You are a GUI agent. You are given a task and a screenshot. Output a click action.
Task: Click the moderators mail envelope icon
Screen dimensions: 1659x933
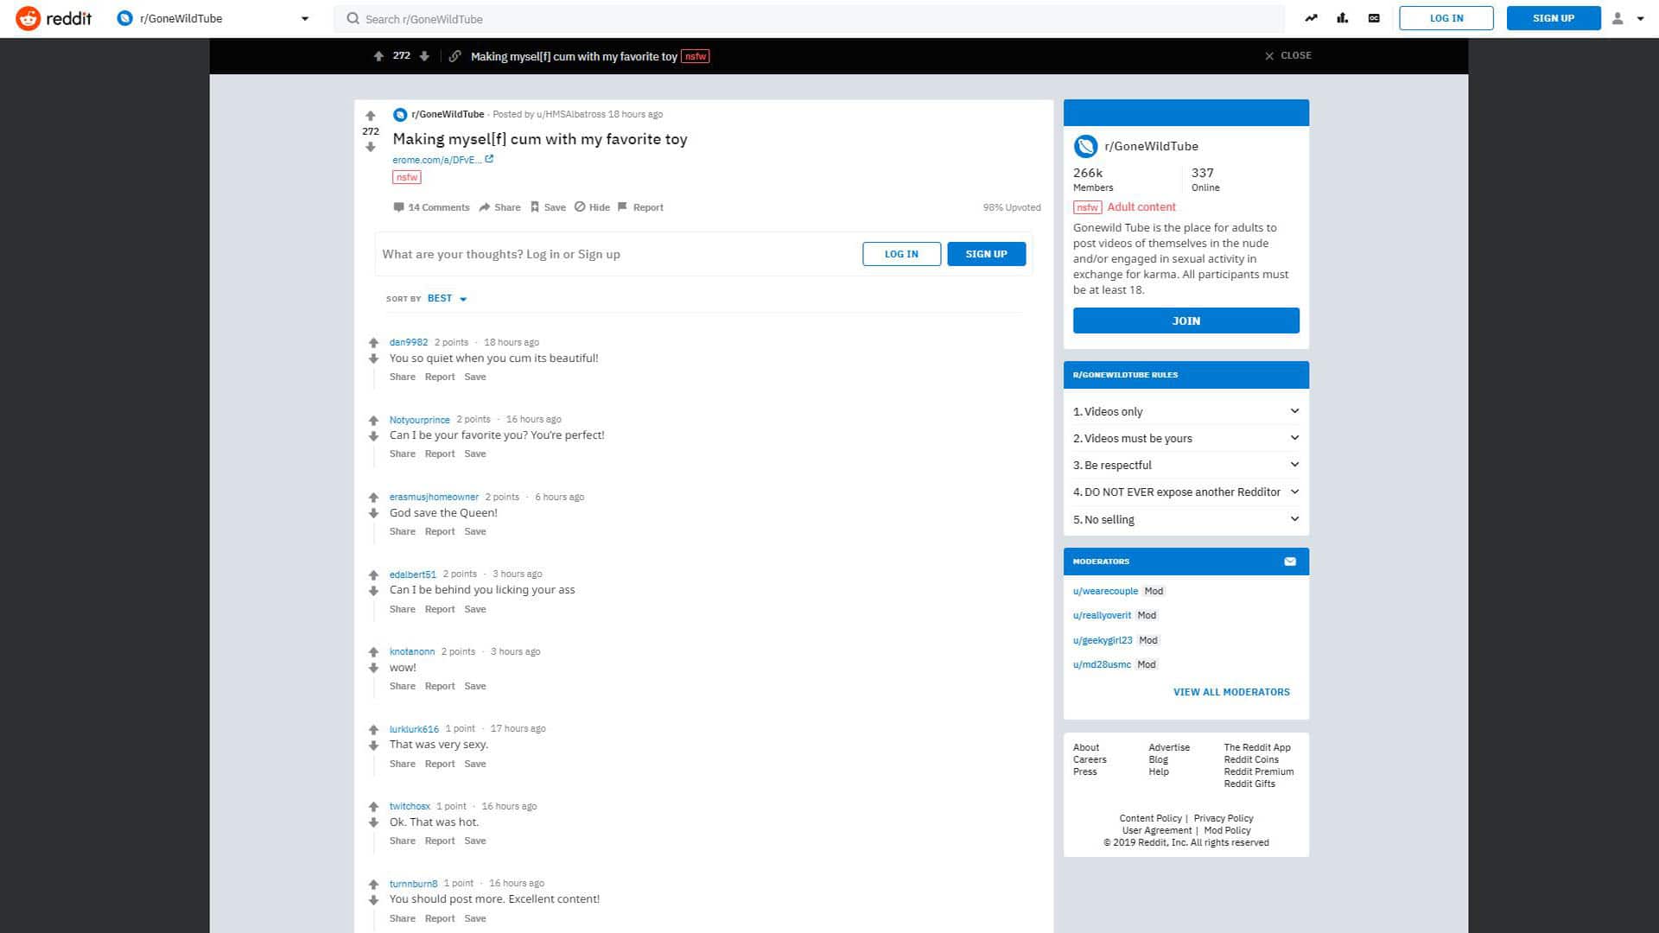[x=1289, y=562]
